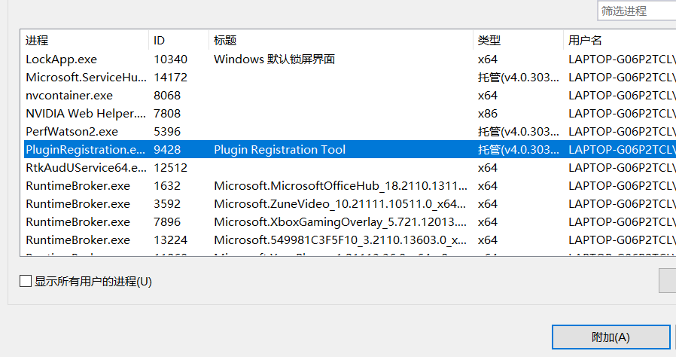The width and height of the screenshot is (676, 357).
Task: Click the 托管 type of PerfWatson2.exe
Action: point(519,132)
